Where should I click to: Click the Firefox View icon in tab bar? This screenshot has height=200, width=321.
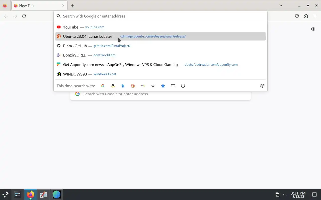point(5,5)
